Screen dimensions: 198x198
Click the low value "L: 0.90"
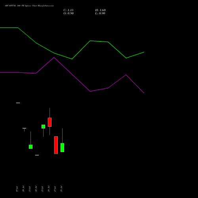pyautogui.click(x=100, y=13)
